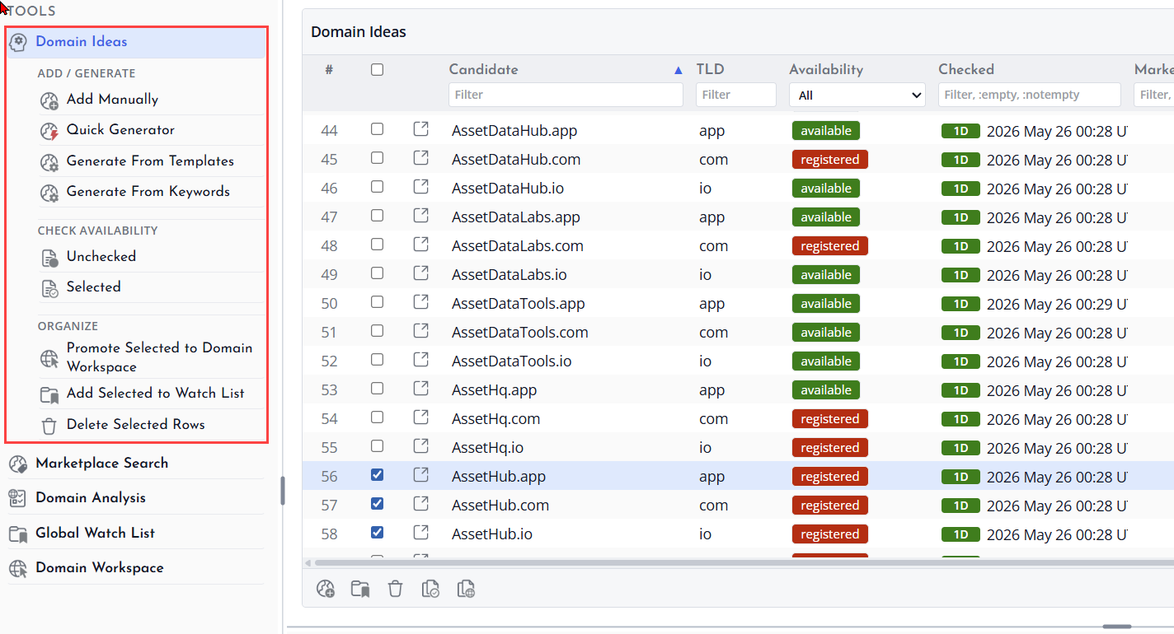Viewport: 1174px width, 634px height.
Task: Click the available badge for AssetDataTools.com
Action: point(826,333)
